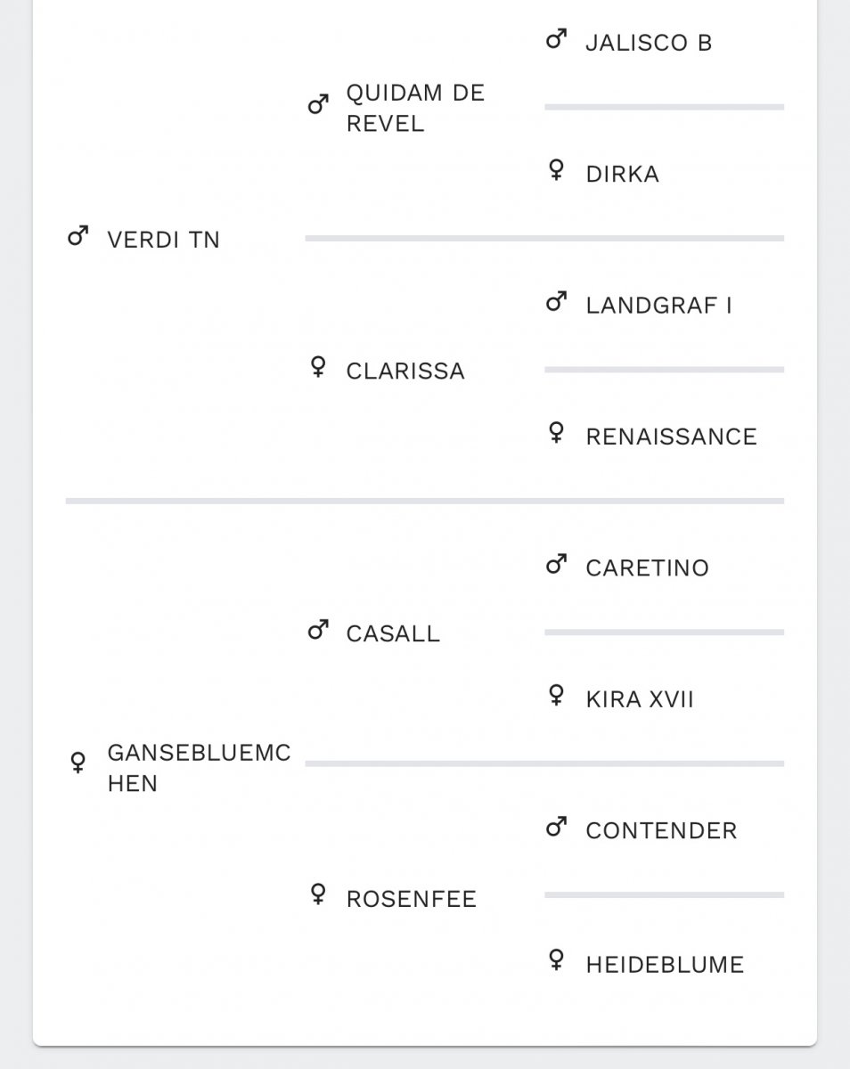
Task: Open ROSENFEE horse name
Action: coord(412,898)
